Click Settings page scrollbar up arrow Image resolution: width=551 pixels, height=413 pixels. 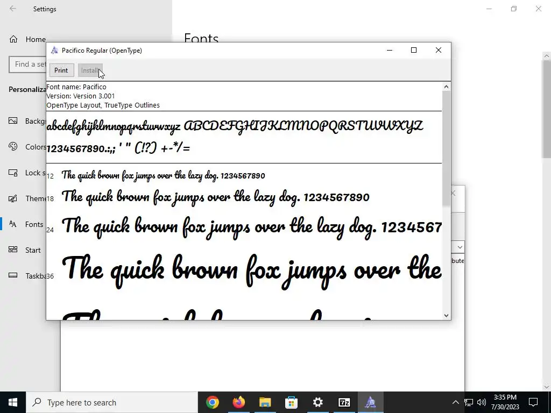(x=547, y=56)
